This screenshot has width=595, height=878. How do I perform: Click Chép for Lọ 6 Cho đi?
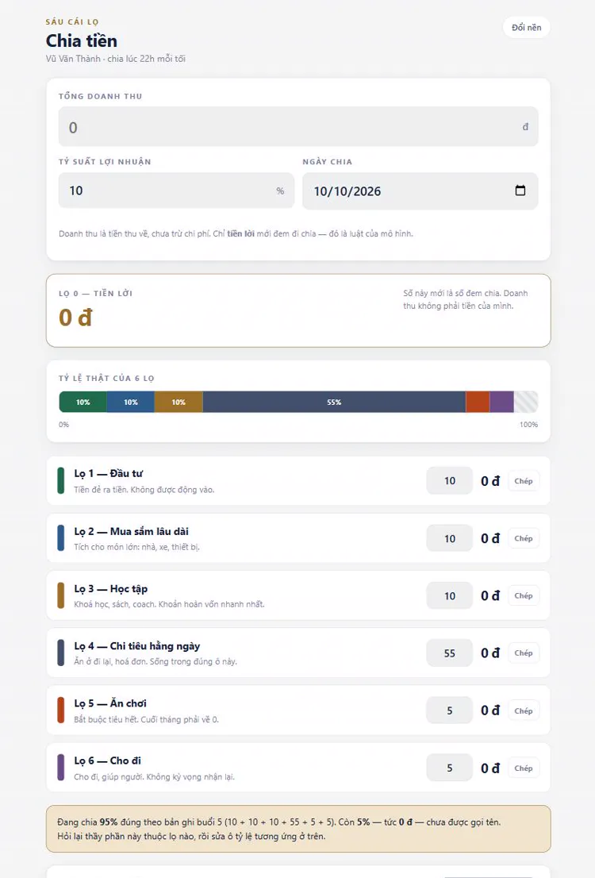(524, 768)
